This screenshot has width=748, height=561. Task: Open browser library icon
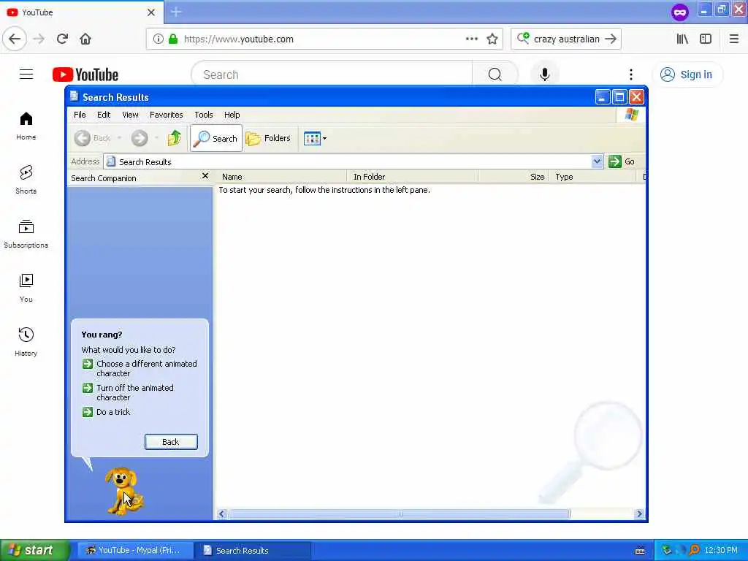[682, 39]
